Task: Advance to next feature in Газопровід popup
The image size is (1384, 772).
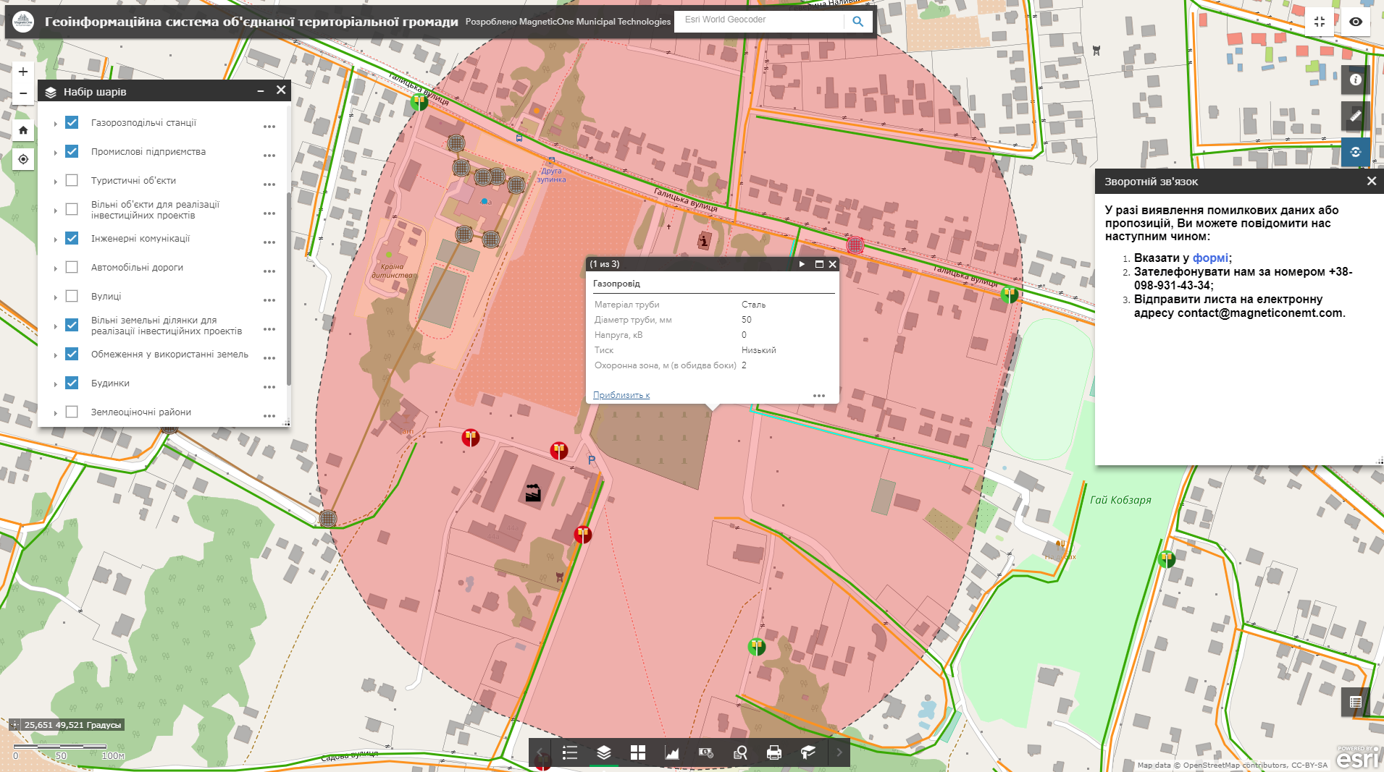Action: coord(801,264)
